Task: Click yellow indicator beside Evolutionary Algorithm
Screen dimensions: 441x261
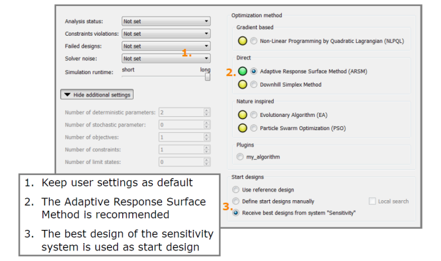Action: [243, 114]
